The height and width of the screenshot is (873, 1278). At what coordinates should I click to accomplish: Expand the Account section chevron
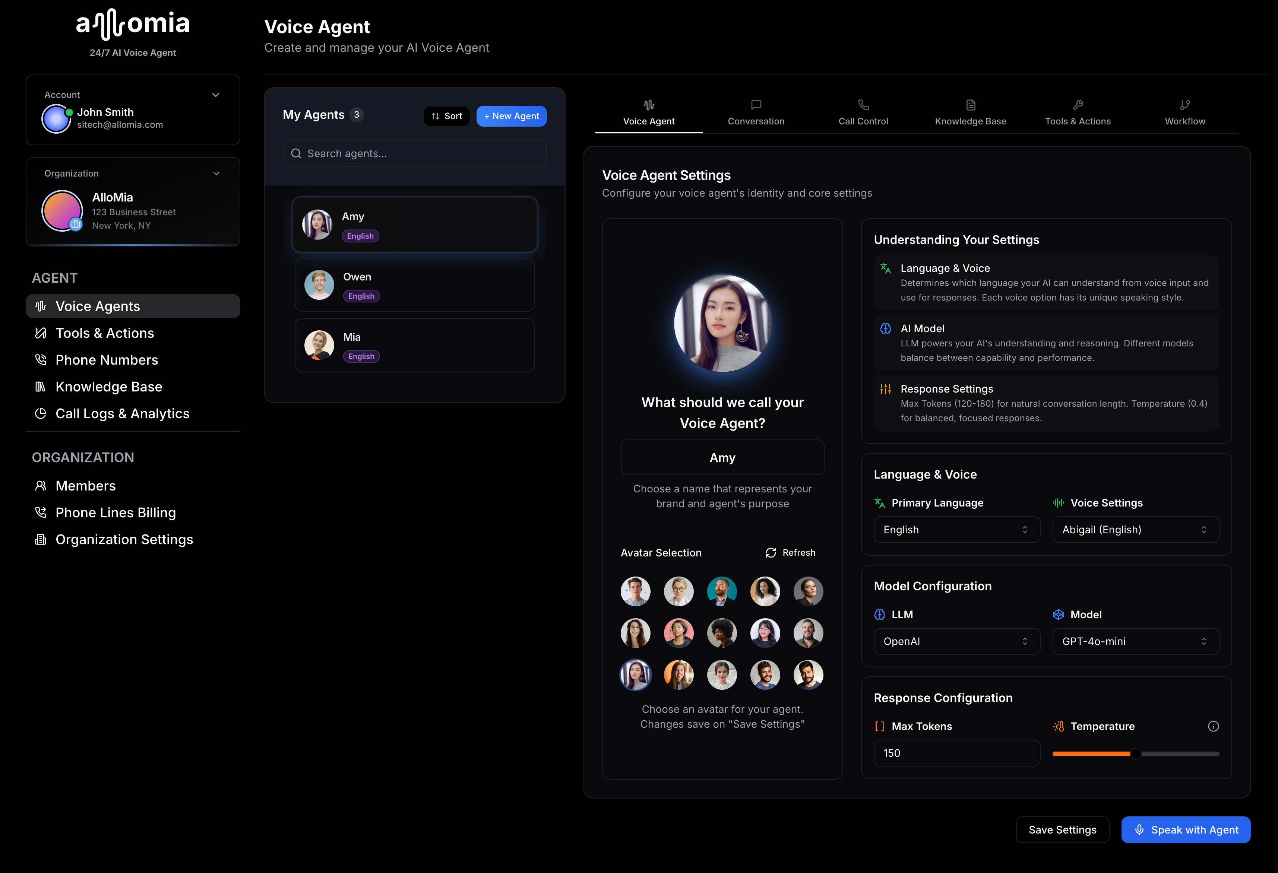pos(216,95)
